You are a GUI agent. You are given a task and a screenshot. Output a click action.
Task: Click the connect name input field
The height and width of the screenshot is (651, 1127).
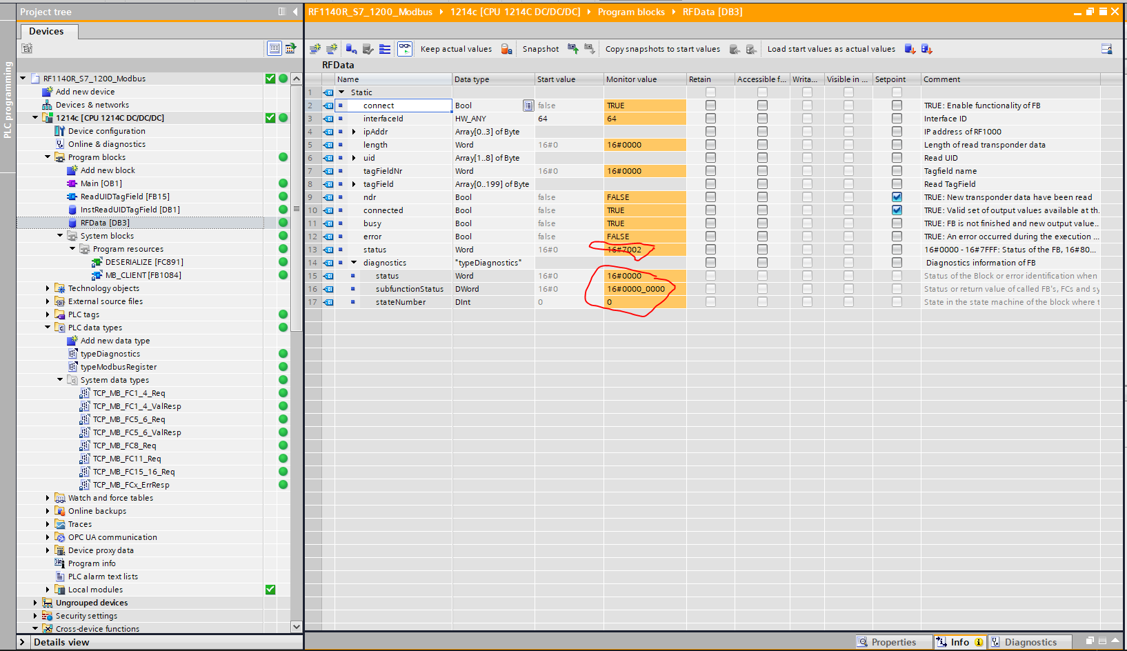[x=406, y=106]
